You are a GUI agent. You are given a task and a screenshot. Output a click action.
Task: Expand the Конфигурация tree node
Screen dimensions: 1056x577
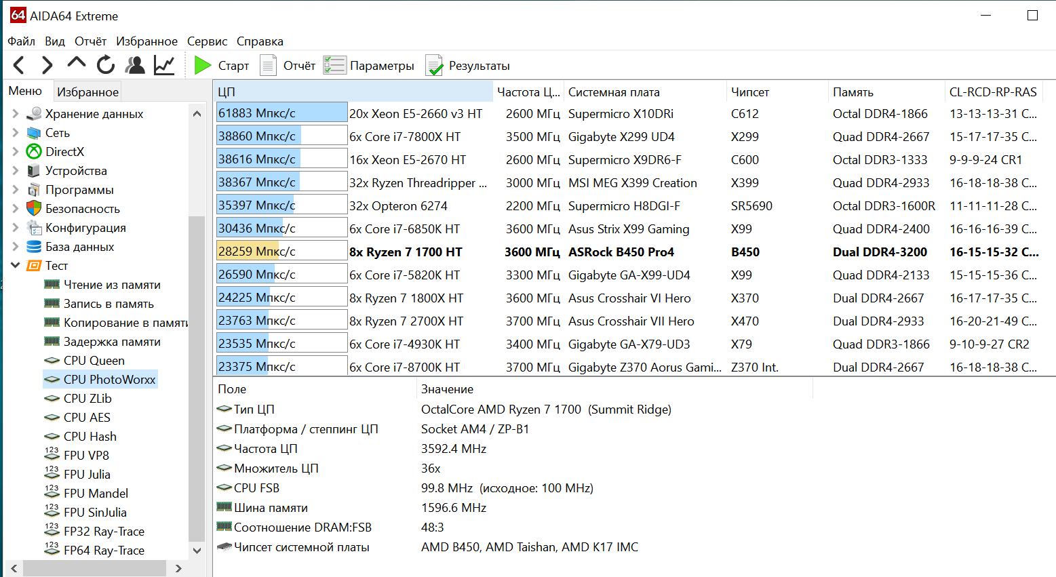click(x=15, y=228)
